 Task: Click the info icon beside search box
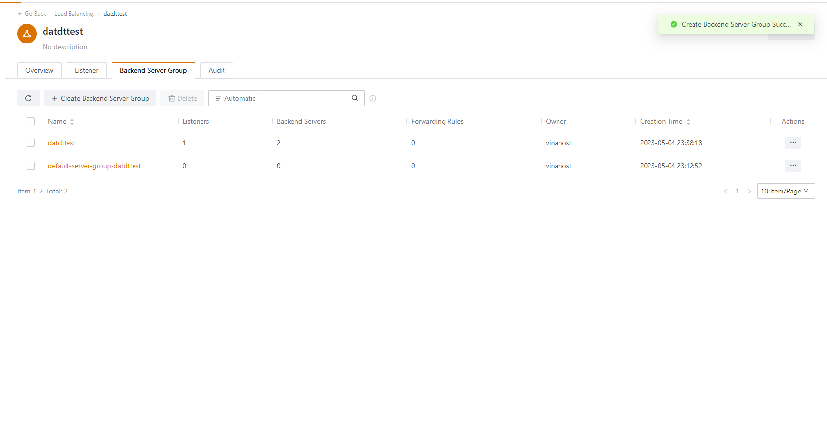point(373,98)
